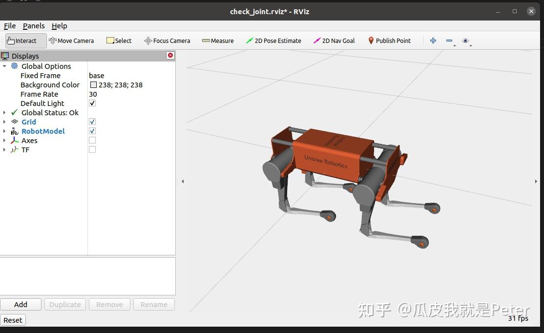This screenshot has height=333, width=544.
Task: Click the Duplicate button
Action: (x=65, y=305)
